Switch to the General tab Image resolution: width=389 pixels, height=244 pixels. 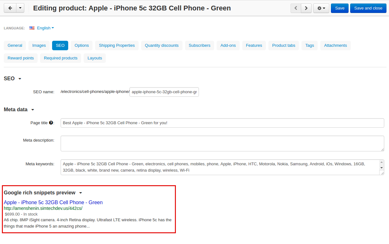click(x=15, y=46)
